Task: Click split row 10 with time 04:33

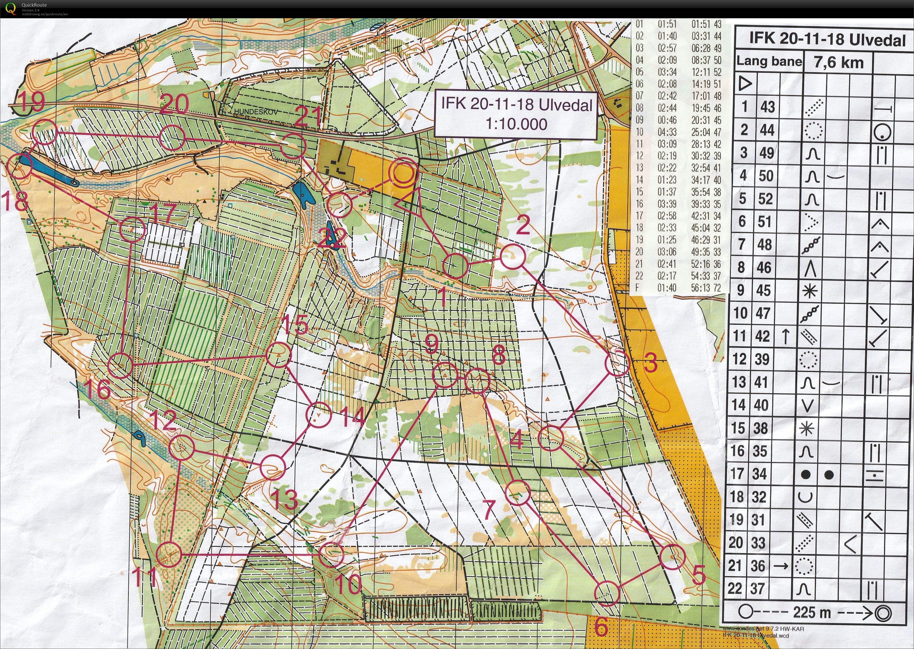Action: tap(678, 132)
